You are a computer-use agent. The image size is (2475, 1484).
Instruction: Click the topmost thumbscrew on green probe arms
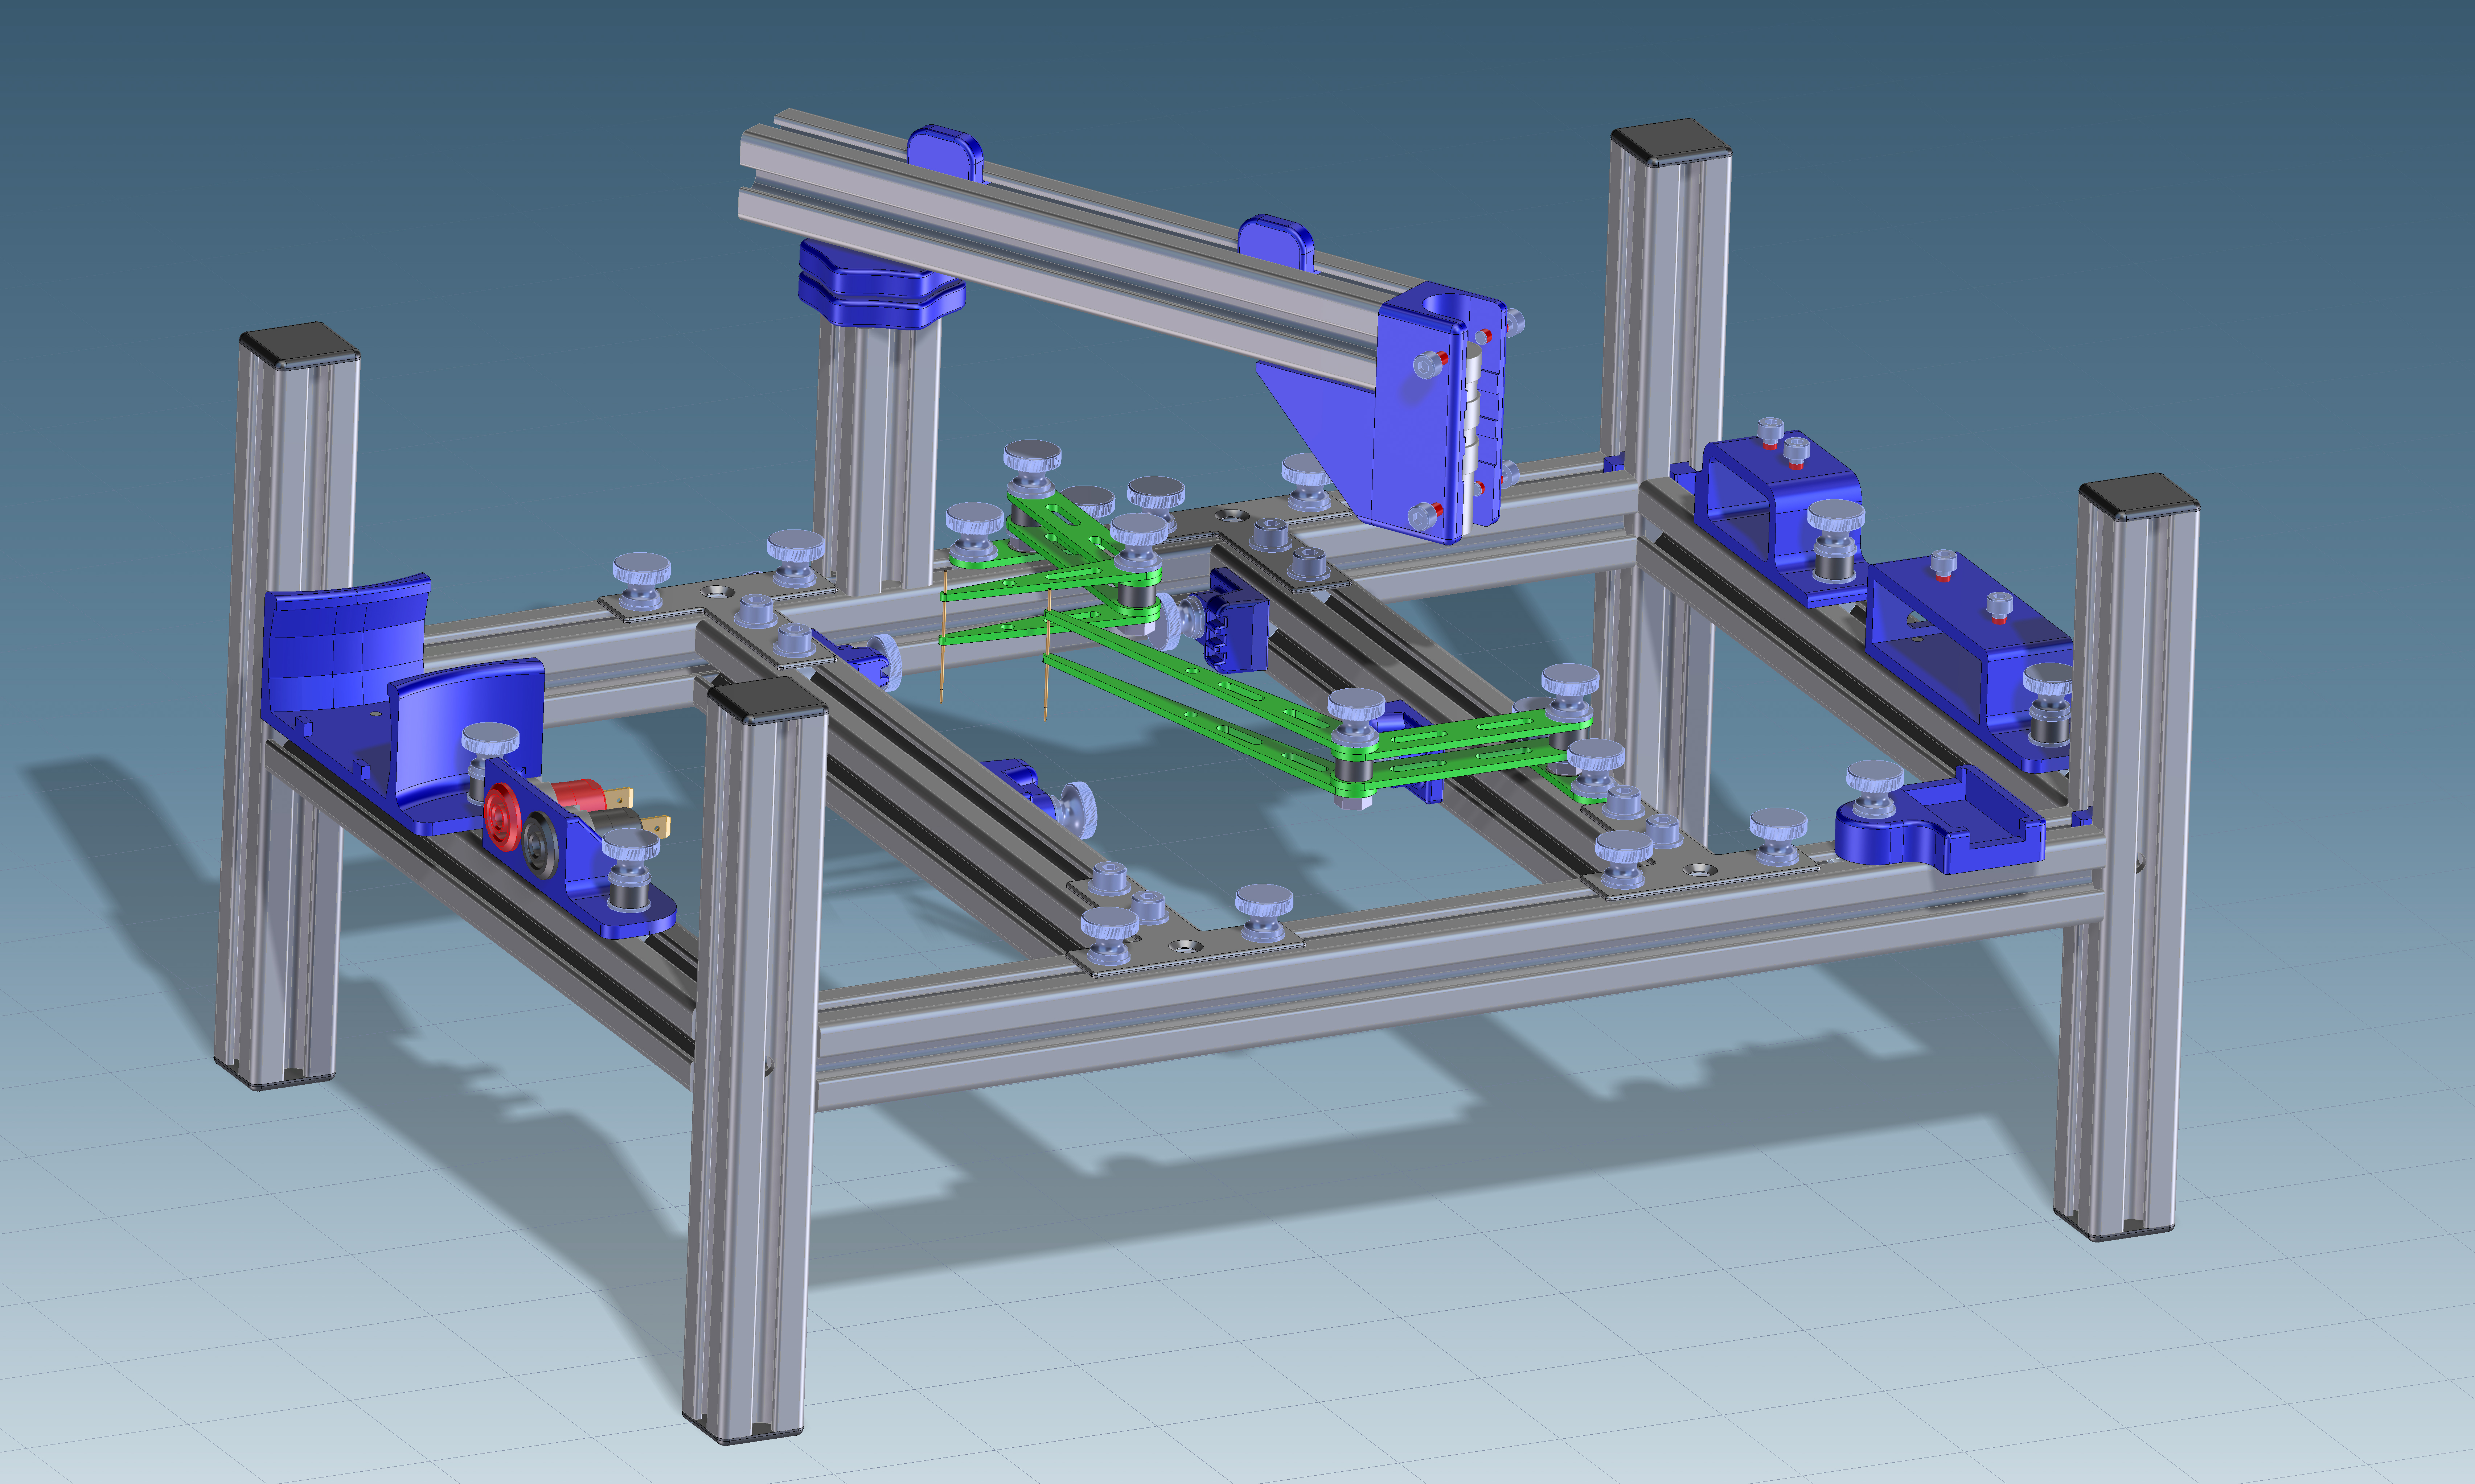1033,460
